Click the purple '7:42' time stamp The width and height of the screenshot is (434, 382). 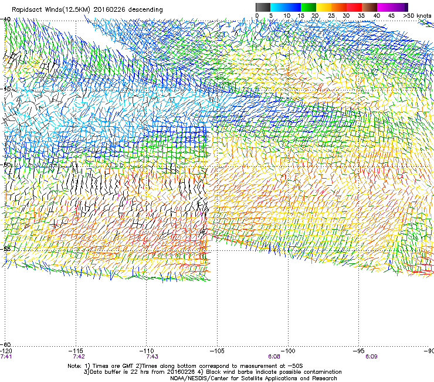pyautogui.click(x=79, y=357)
